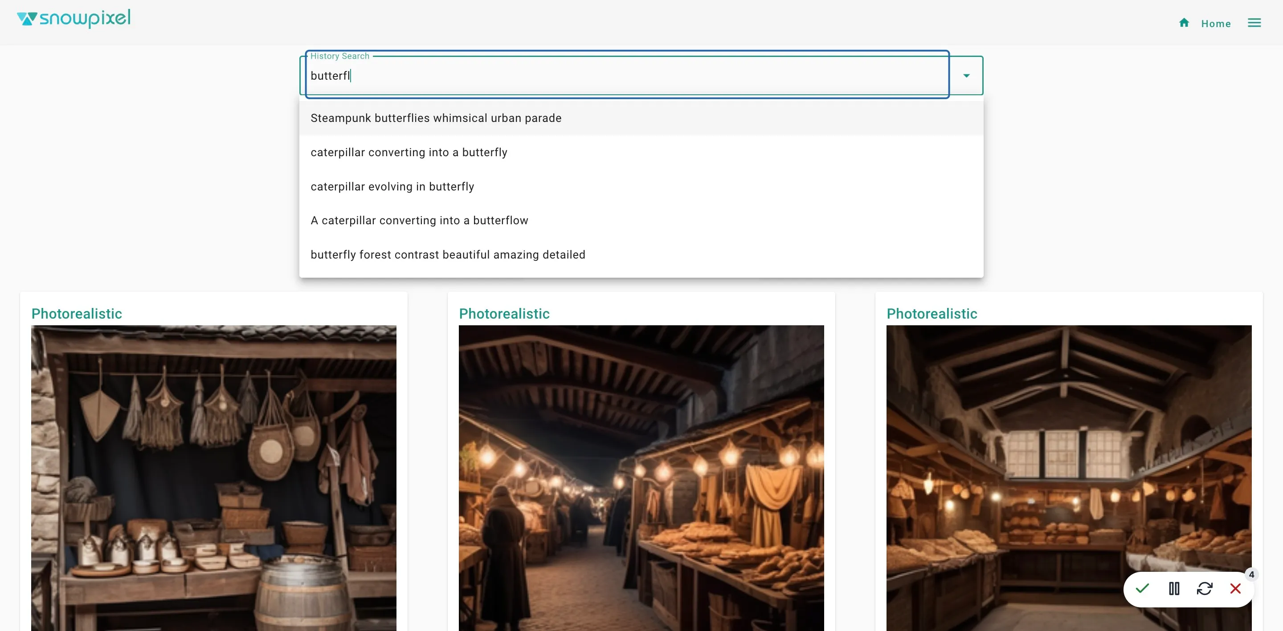Choose 'butterfly forest contrast beautiful amazing detailed'
Viewport: 1283px width, 631px height.
coord(447,255)
